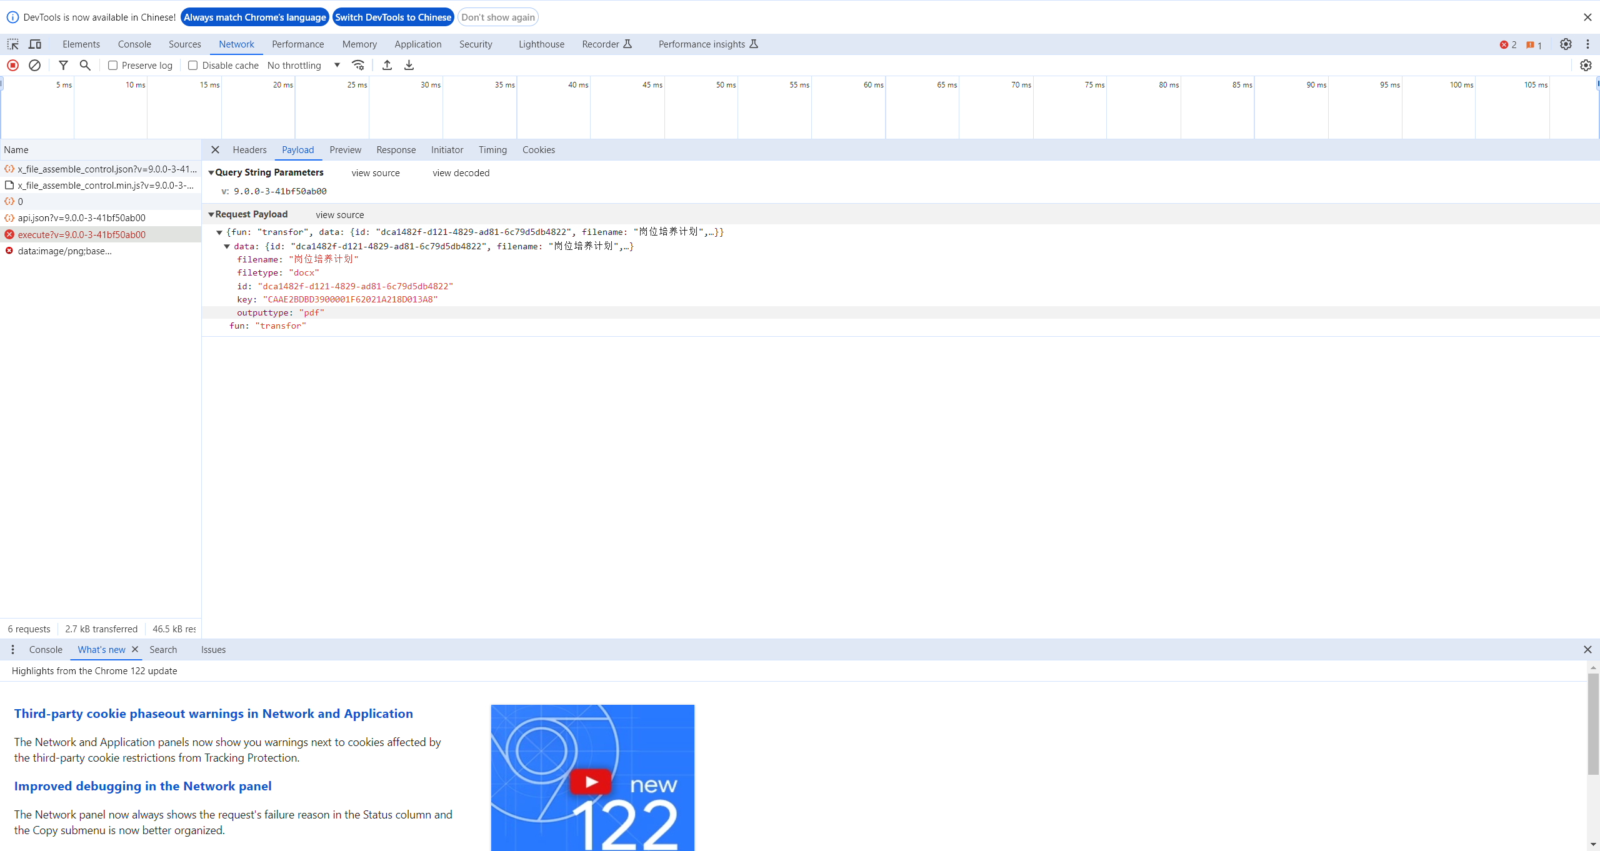Switch to the Response tab
The image size is (1600, 851).
(396, 150)
